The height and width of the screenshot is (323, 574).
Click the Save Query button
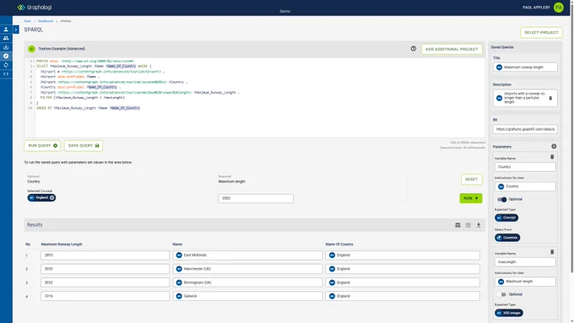[84, 146]
